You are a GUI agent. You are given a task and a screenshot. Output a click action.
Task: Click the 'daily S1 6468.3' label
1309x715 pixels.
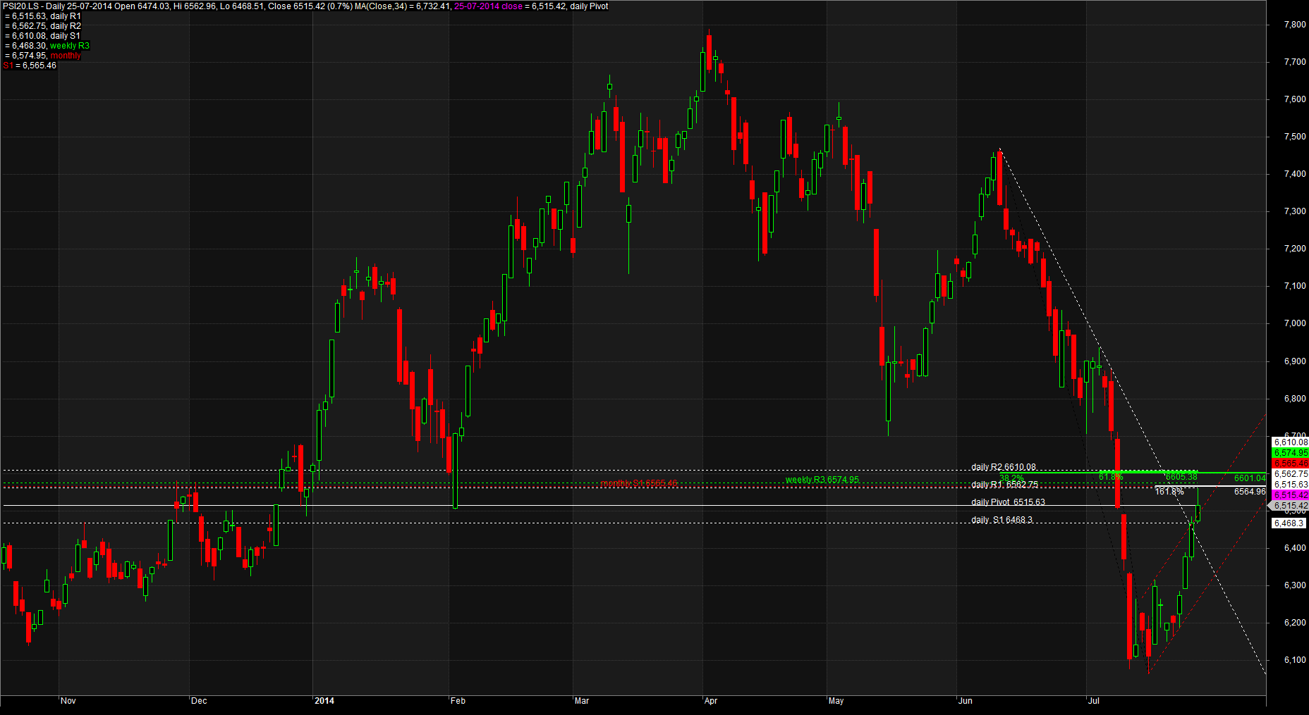(x=1001, y=520)
